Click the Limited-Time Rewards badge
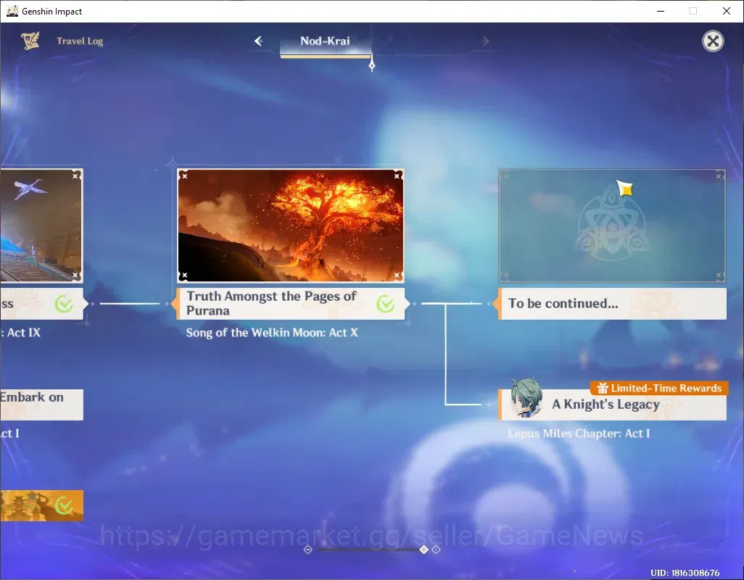Image resolution: width=744 pixels, height=580 pixels. tap(659, 388)
